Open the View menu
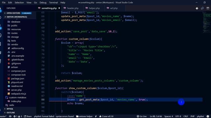The height and width of the screenshot is (118, 211). (x=29, y=3)
